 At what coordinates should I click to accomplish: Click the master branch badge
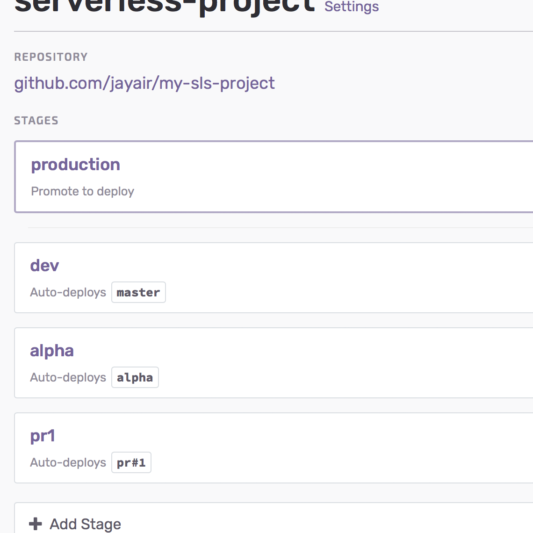point(138,292)
